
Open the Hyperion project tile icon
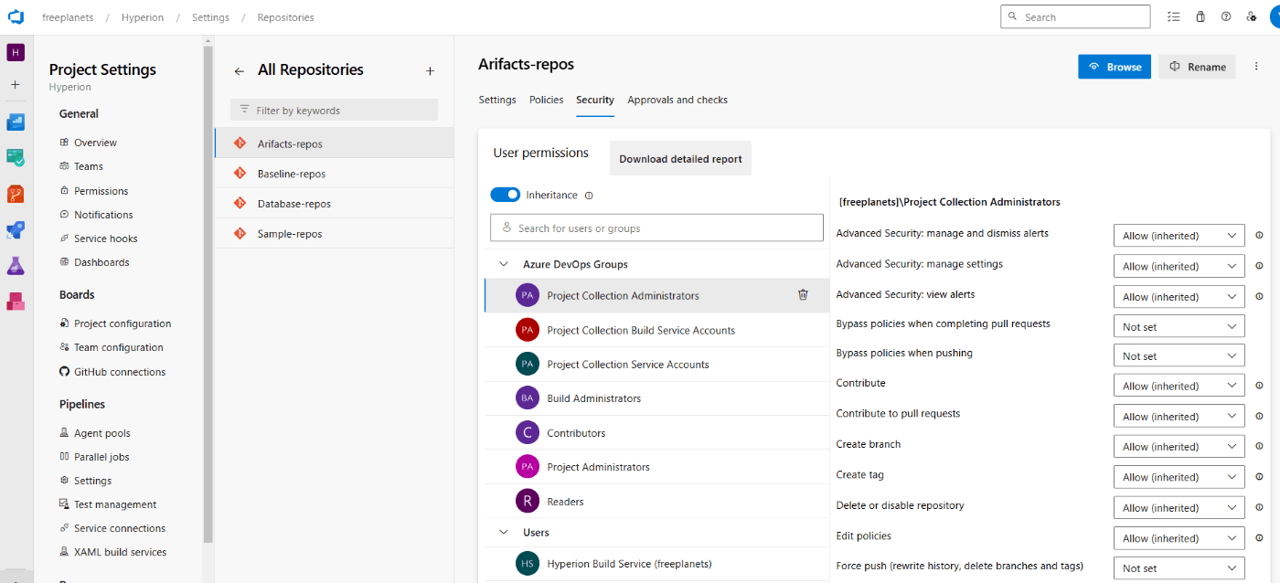pyautogui.click(x=16, y=52)
